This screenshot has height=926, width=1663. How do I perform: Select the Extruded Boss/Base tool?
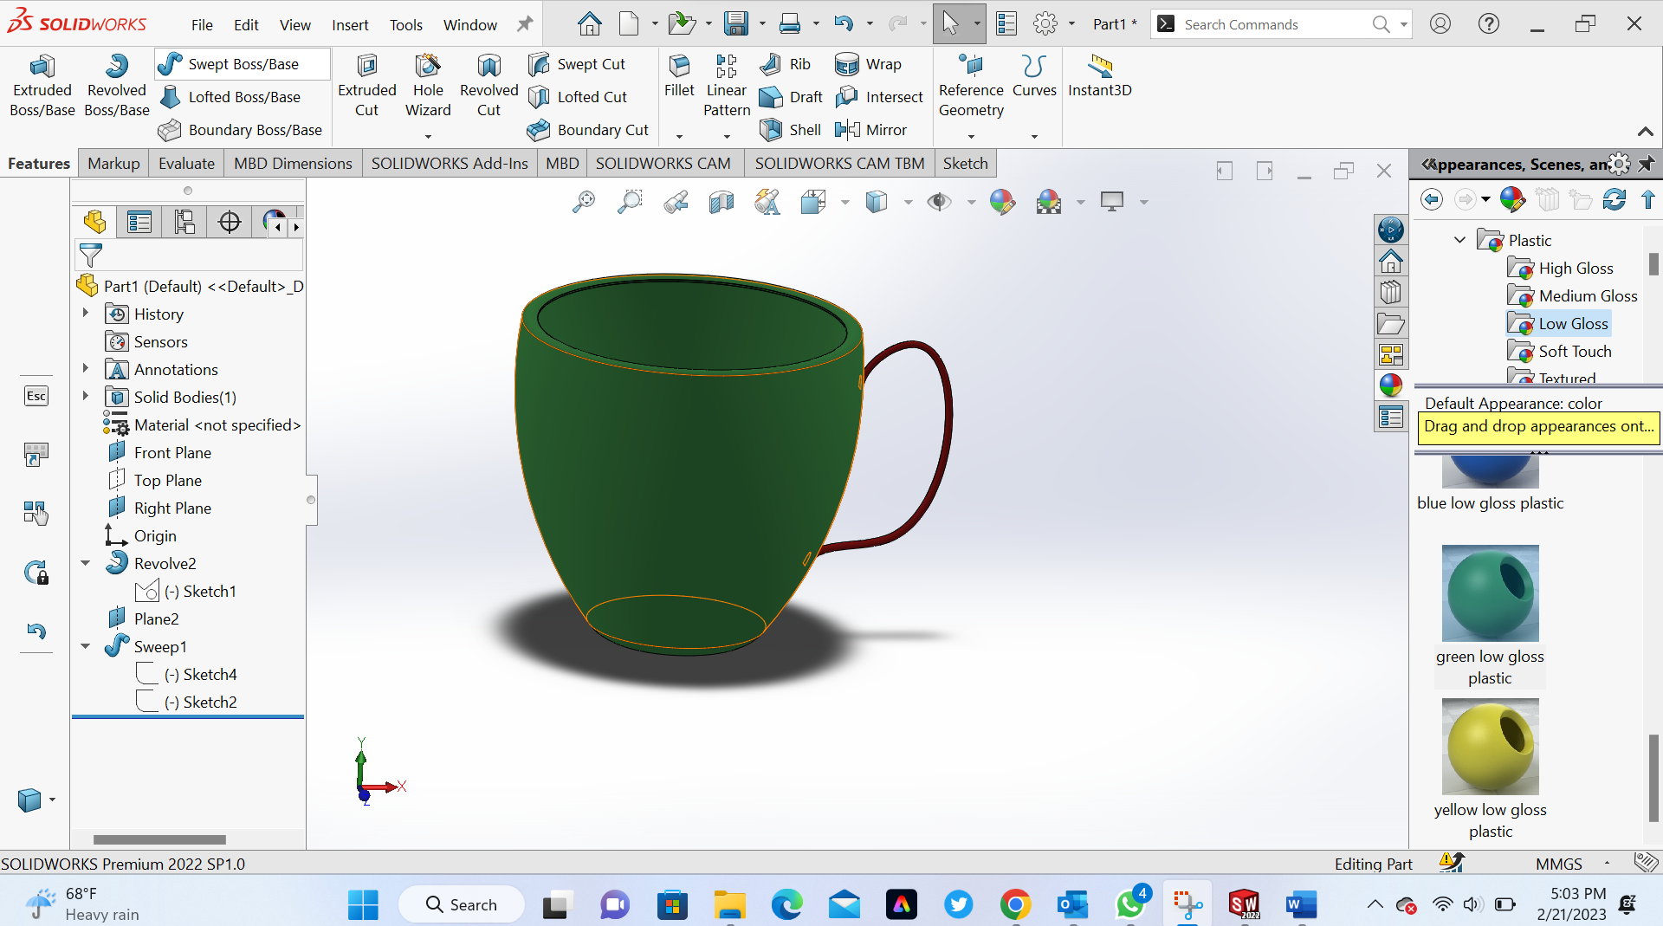click(42, 86)
